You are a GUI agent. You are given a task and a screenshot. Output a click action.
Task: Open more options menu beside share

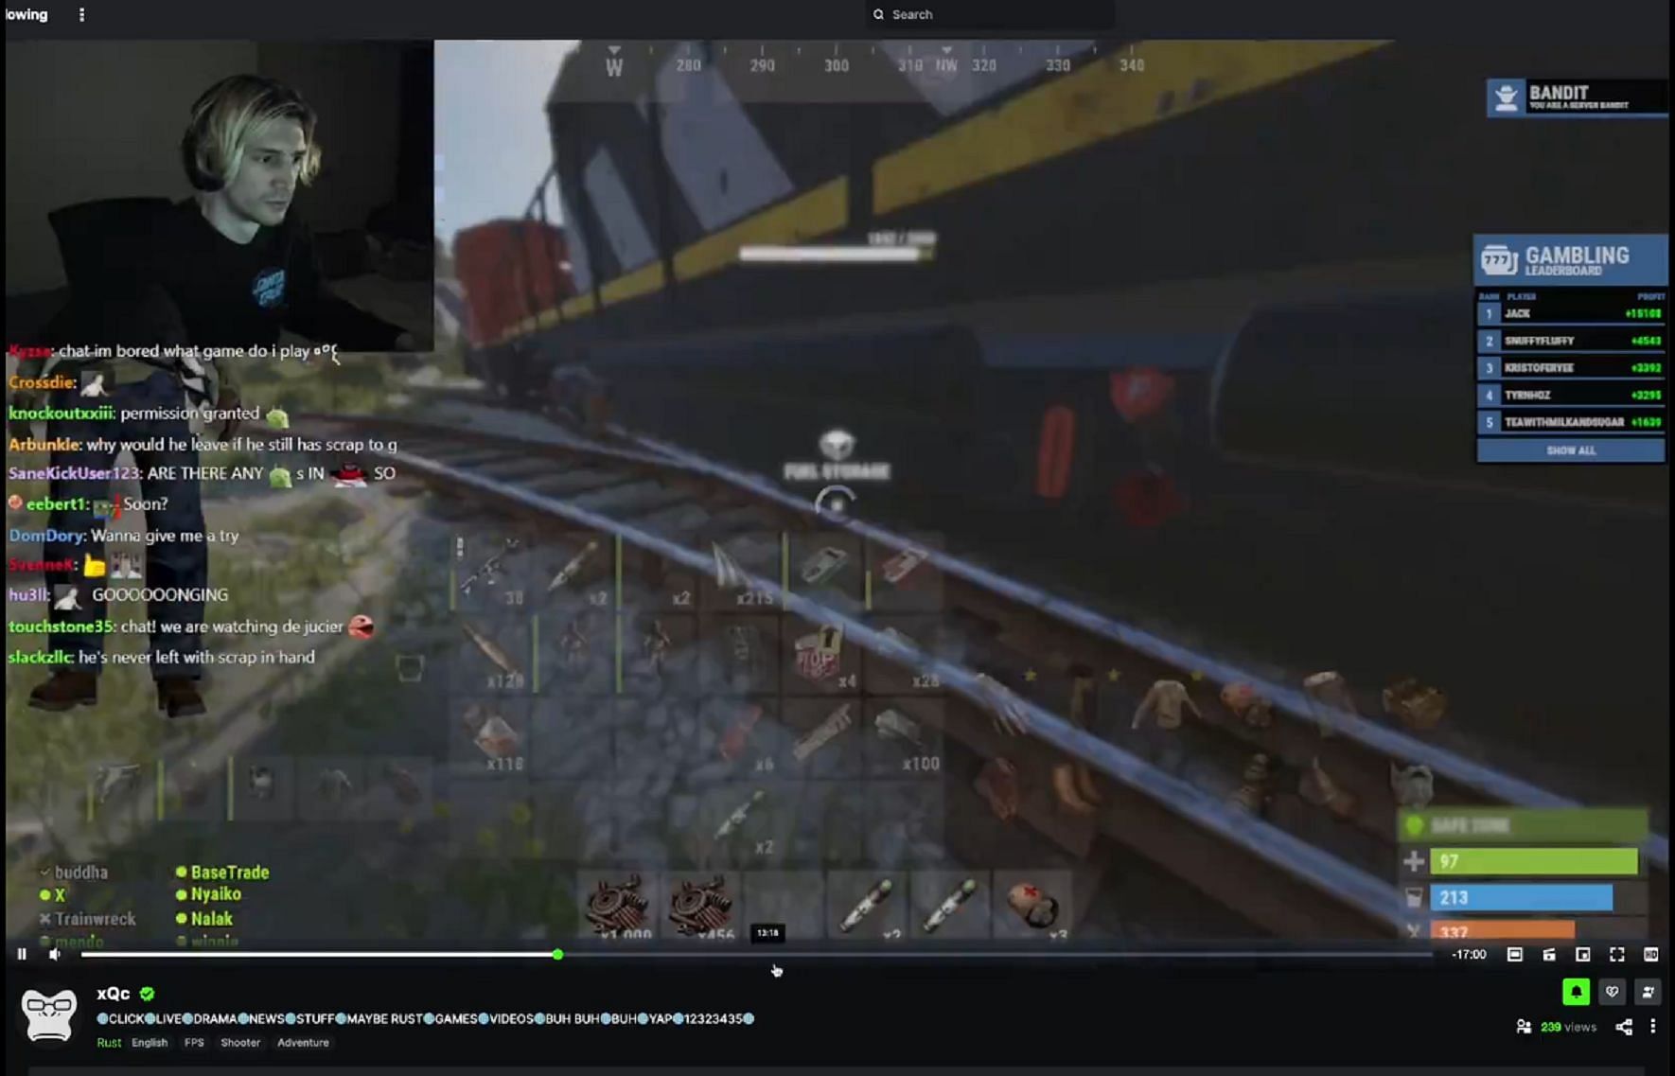coord(1653,1027)
